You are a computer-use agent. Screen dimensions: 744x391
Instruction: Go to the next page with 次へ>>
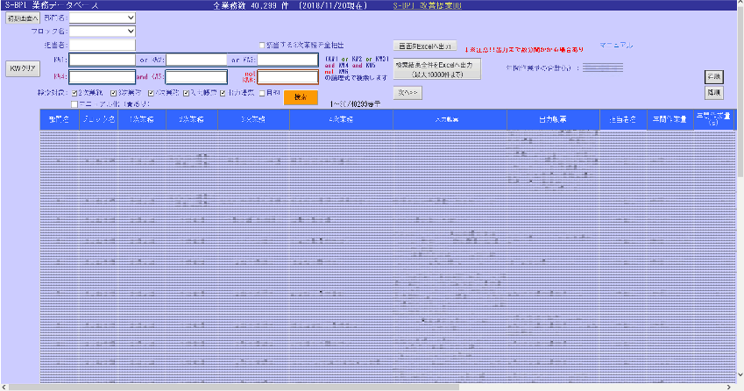pos(407,93)
